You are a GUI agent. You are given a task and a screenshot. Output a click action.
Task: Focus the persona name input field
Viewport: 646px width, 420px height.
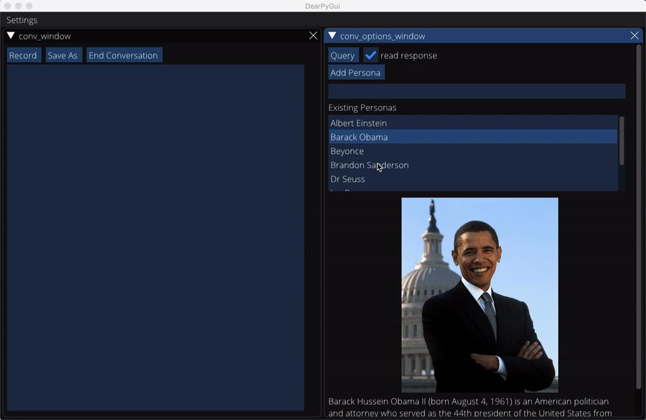[x=476, y=91]
